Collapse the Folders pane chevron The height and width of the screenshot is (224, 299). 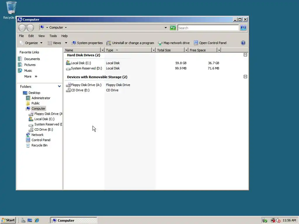59,86
